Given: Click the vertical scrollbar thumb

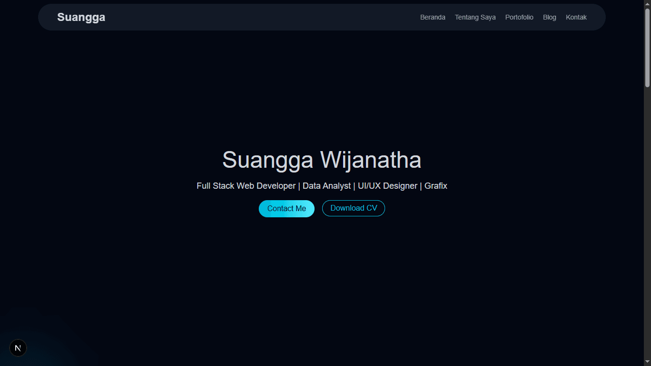Looking at the screenshot, I should pos(647,48).
